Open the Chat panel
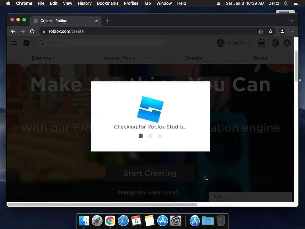Image resolution: width=305 pixels, height=229 pixels. click(250, 197)
